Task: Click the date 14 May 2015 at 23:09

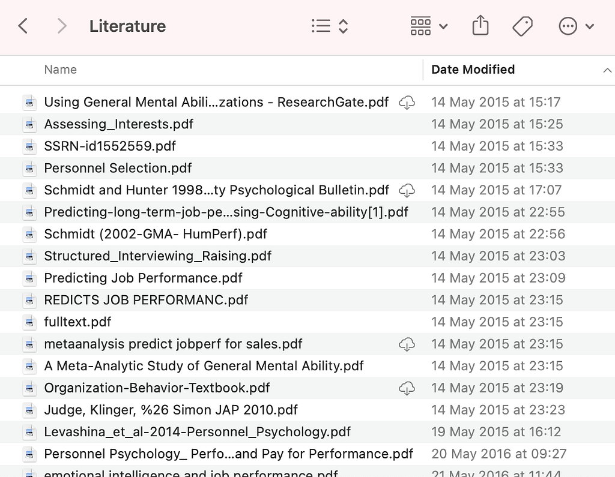Action: pyautogui.click(x=498, y=278)
